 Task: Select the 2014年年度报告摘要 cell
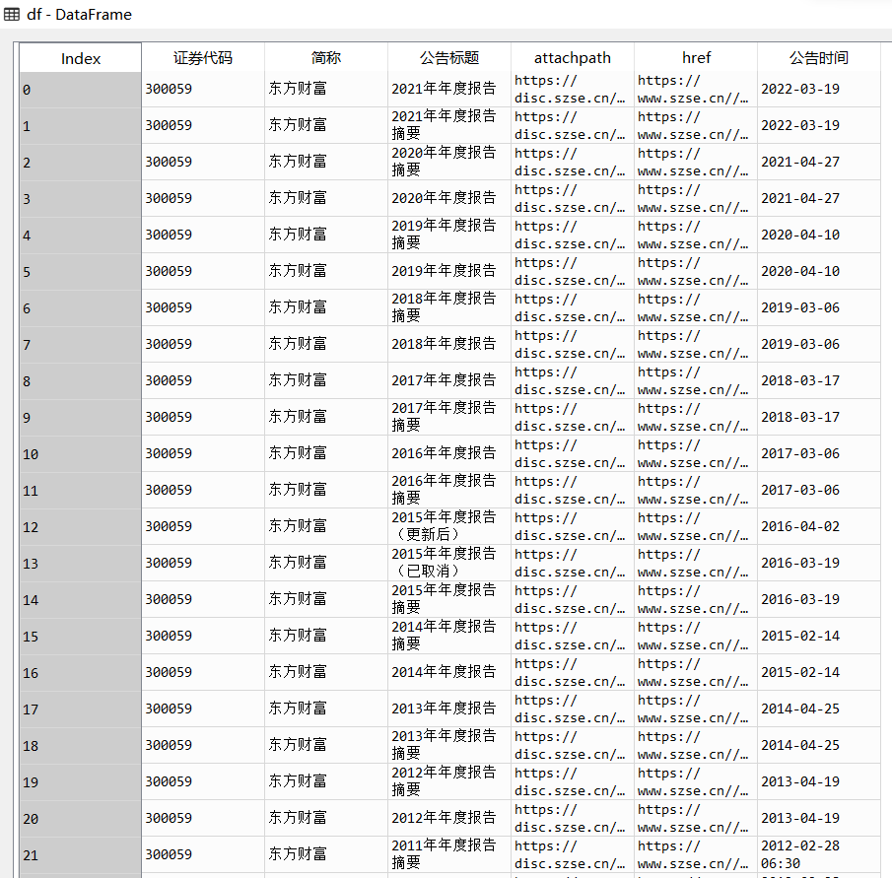tap(449, 636)
